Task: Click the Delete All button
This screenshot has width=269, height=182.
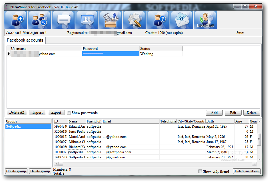Action: pos(17,113)
